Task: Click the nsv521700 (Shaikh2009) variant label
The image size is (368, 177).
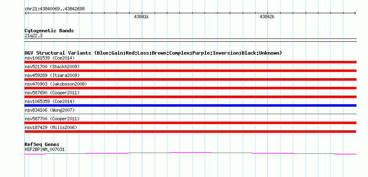Action: point(52,67)
